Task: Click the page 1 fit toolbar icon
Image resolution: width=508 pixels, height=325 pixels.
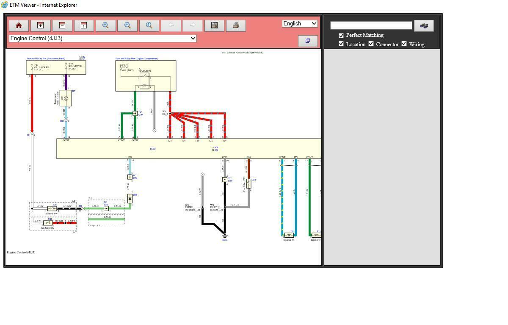Action: coord(84,25)
